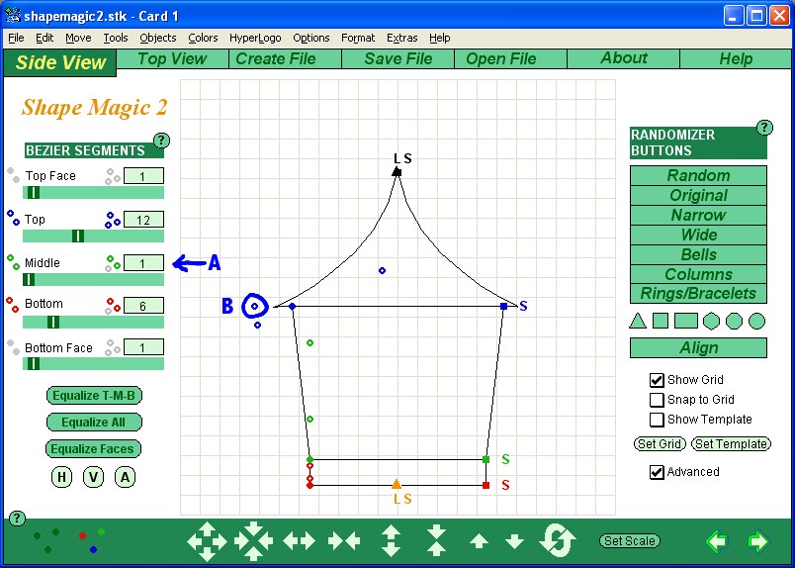Enable Snap to Grid checkbox
Image resolution: width=795 pixels, height=568 pixels.
coord(657,400)
